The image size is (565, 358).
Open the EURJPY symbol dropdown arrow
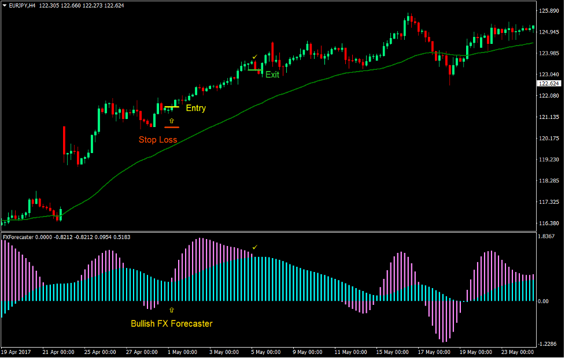[x=5, y=6]
